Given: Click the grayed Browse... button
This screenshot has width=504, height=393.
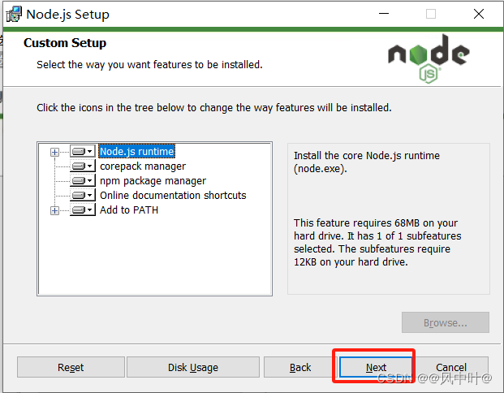Looking at the screenshot, I should pos(446,322).
